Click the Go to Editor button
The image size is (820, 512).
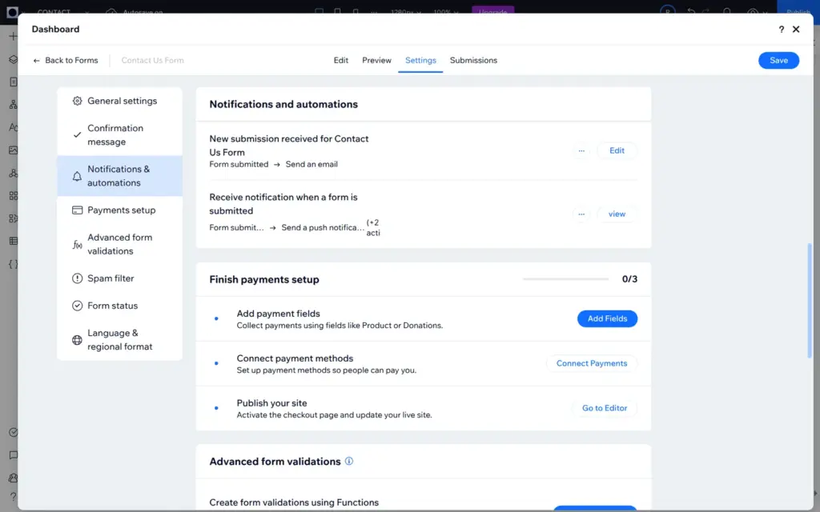click(605, 408)
